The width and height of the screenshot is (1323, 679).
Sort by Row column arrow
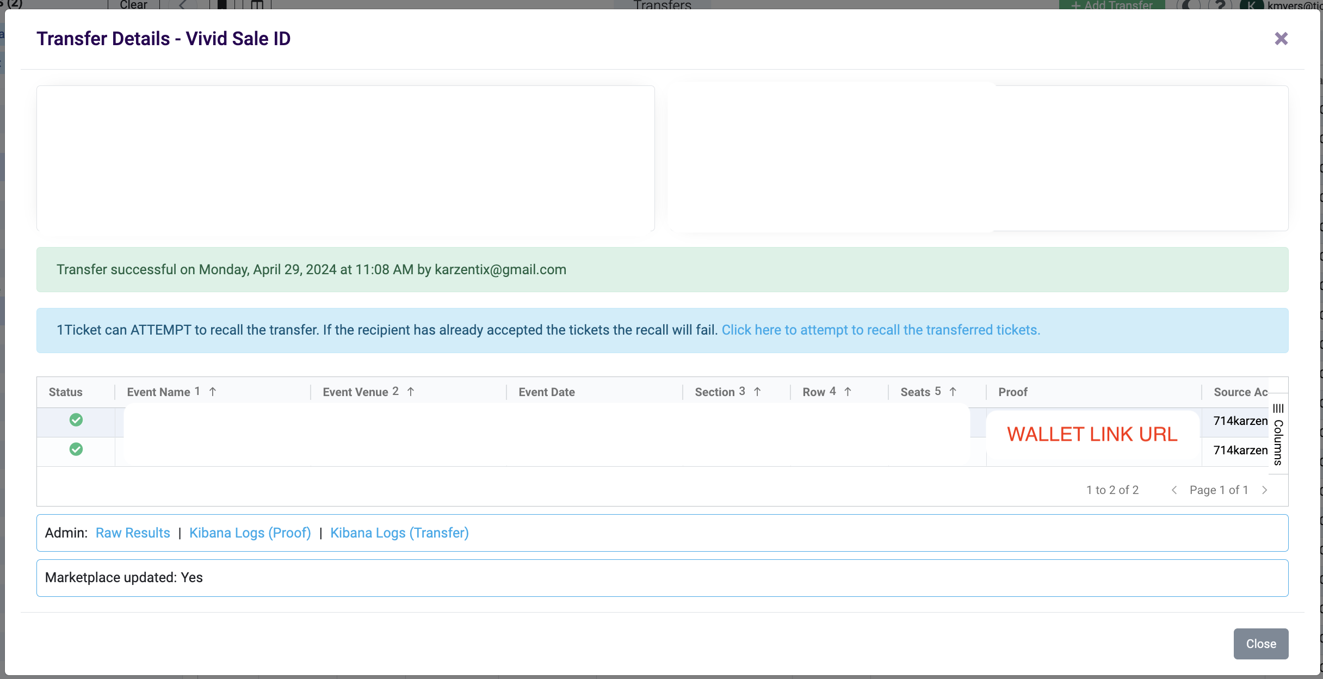pyautogui.click(x=848, y=392)
